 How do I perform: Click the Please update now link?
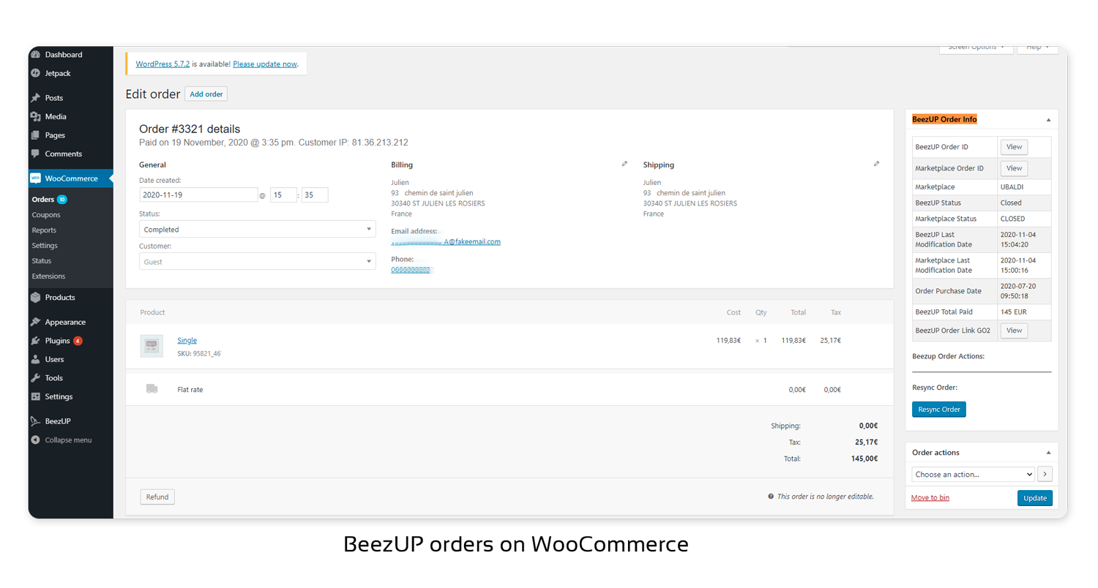265,64
